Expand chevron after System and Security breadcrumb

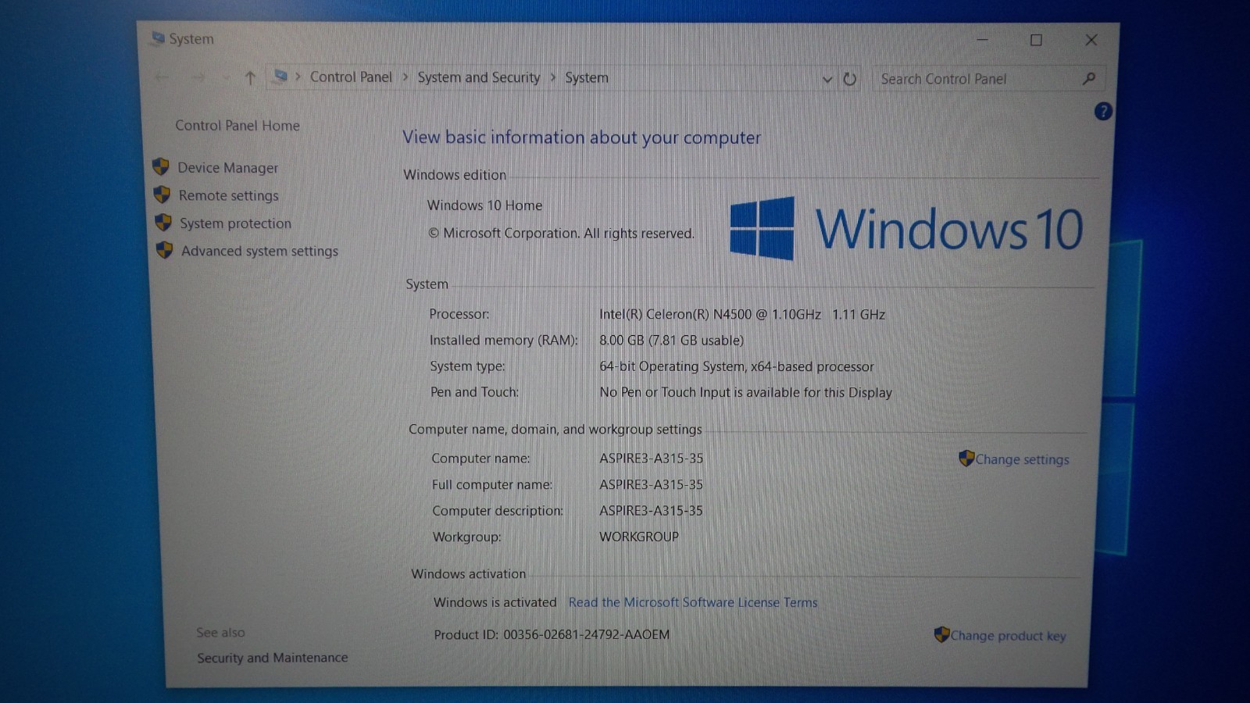[x=553, y=77]
